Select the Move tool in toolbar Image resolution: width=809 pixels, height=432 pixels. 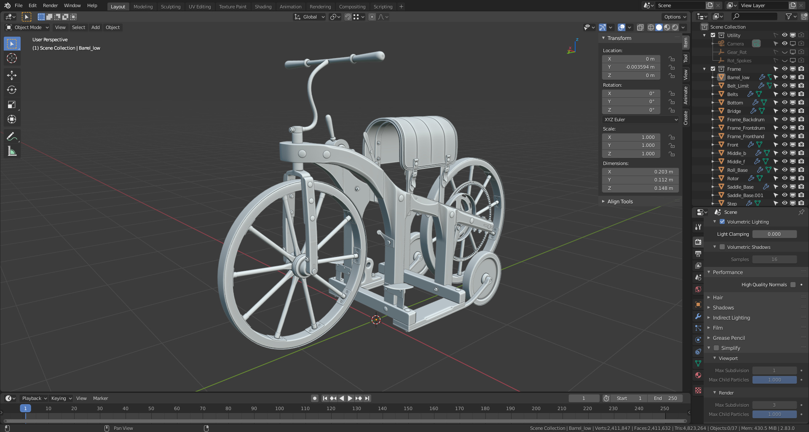pyautogui.click(x=12, y=75)
